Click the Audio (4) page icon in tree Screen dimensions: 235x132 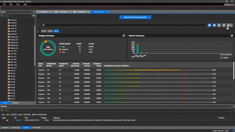coord(9,20)
